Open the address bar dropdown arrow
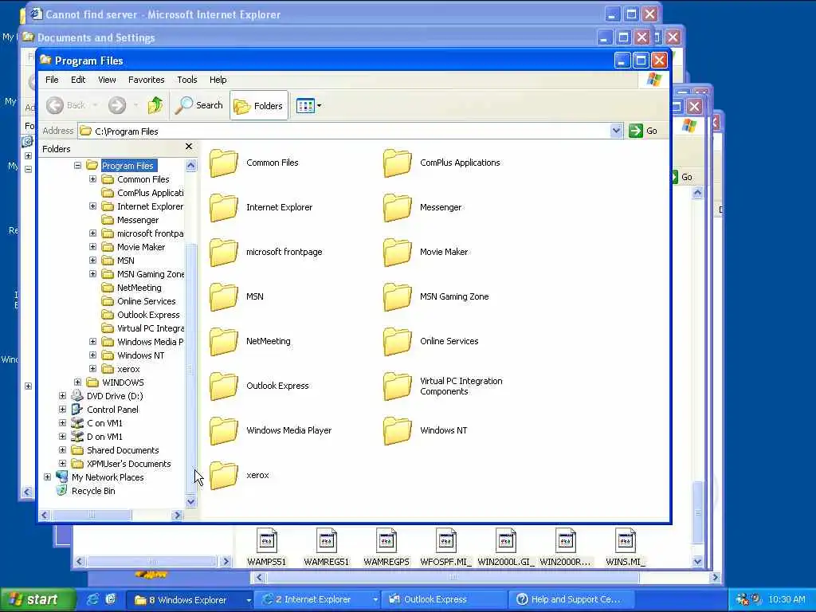 (616, 131)
